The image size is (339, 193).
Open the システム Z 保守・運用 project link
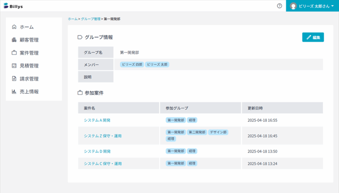[103, 136]
